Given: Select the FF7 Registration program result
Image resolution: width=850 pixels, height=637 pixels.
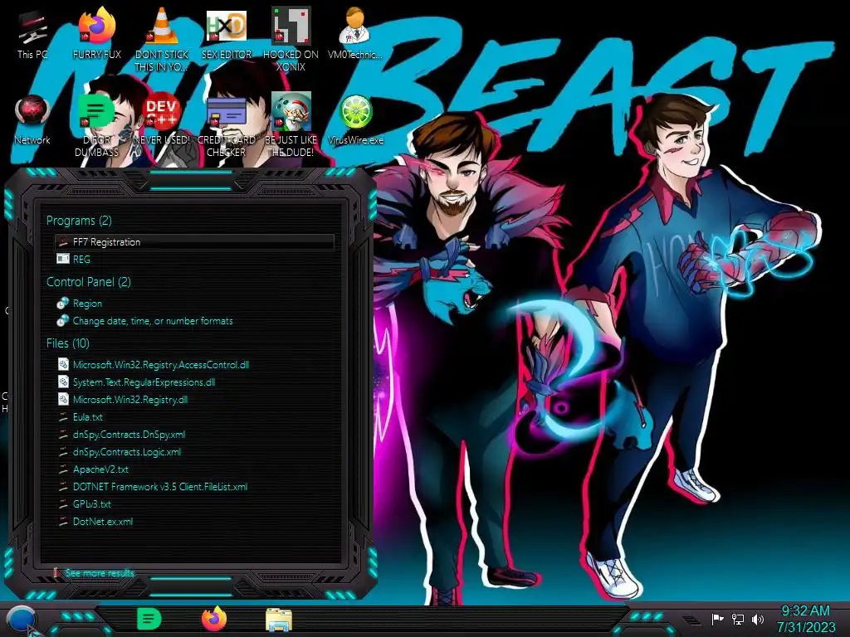Looking at the screenshot, I should [x=194, y=242].
